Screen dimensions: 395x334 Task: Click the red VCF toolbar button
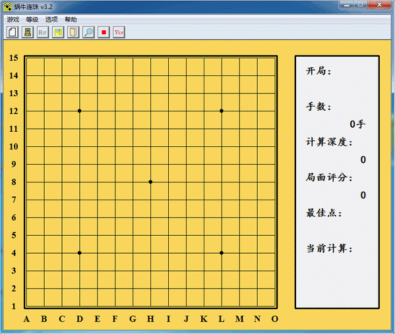click(x=119, y=32)
